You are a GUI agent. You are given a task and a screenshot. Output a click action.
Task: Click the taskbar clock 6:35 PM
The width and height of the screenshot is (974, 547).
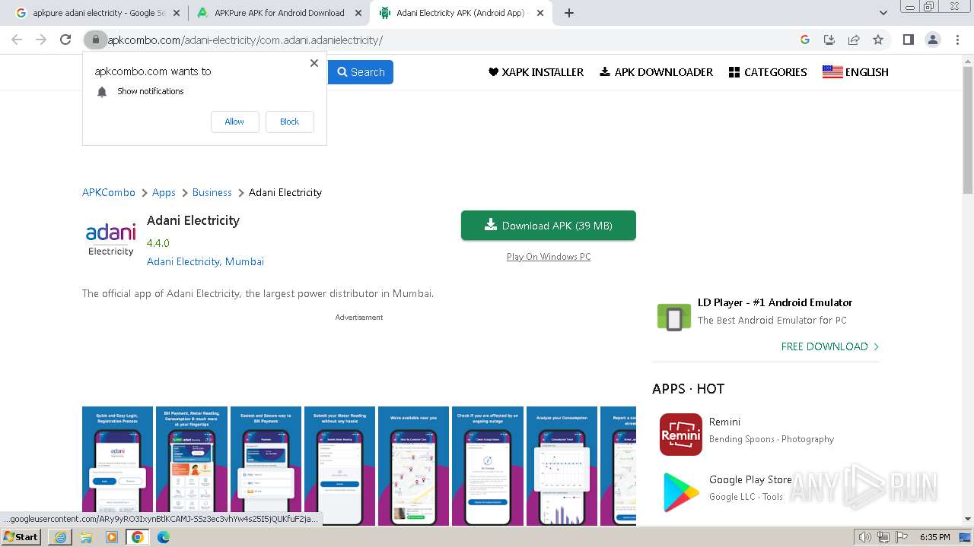pyautogui.click(x=935, y=537)
